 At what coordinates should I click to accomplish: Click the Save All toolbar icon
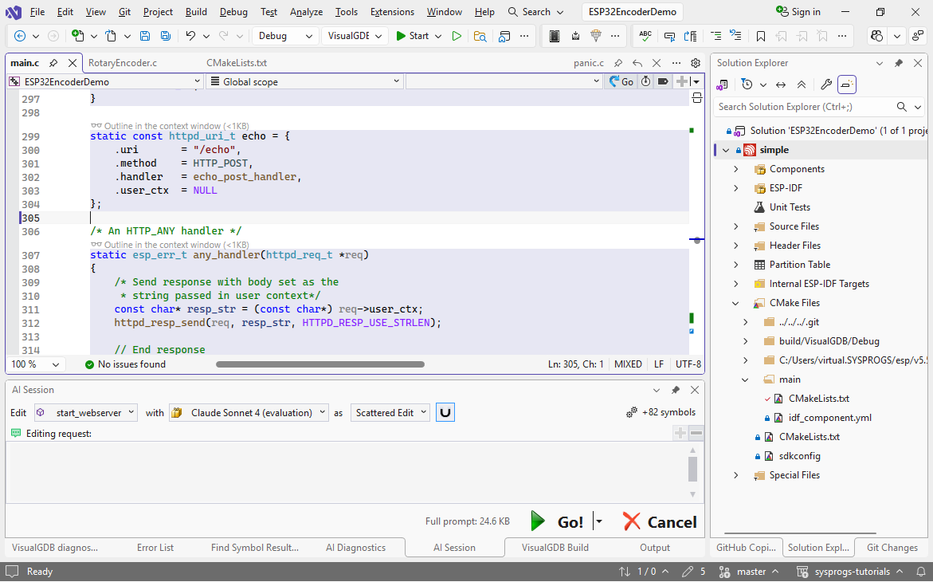coord(165,36)
